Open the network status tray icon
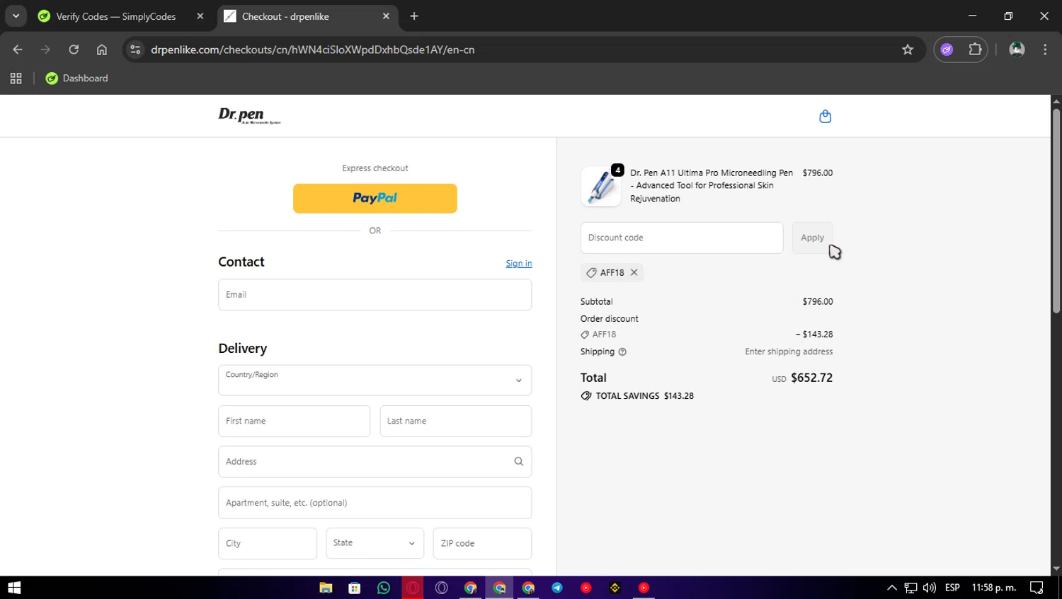 [911, 588]
